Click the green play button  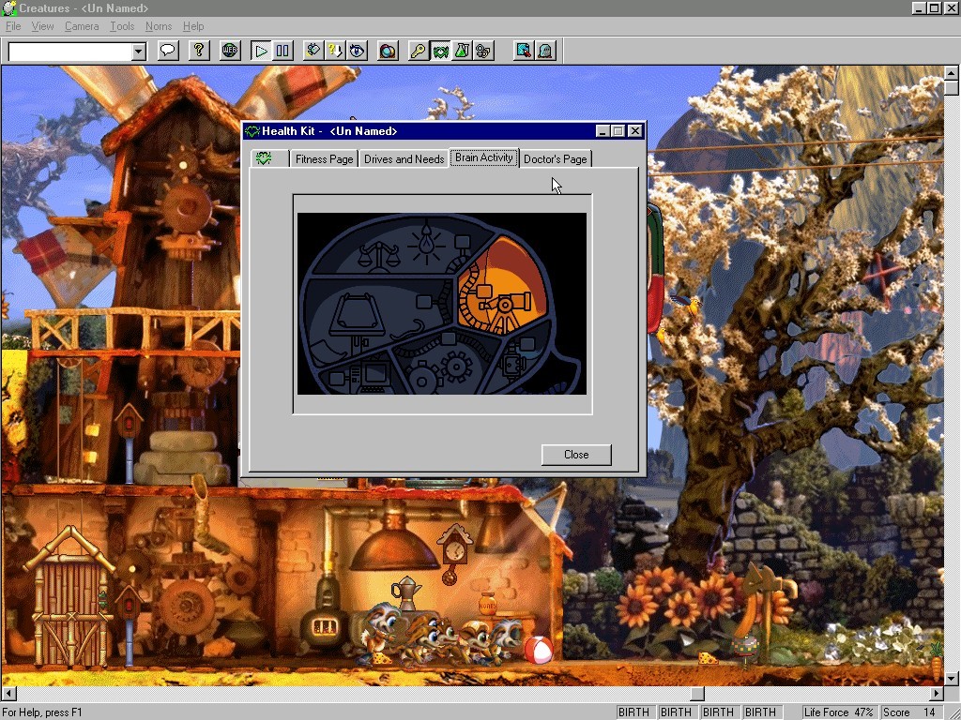click(261, 51)
